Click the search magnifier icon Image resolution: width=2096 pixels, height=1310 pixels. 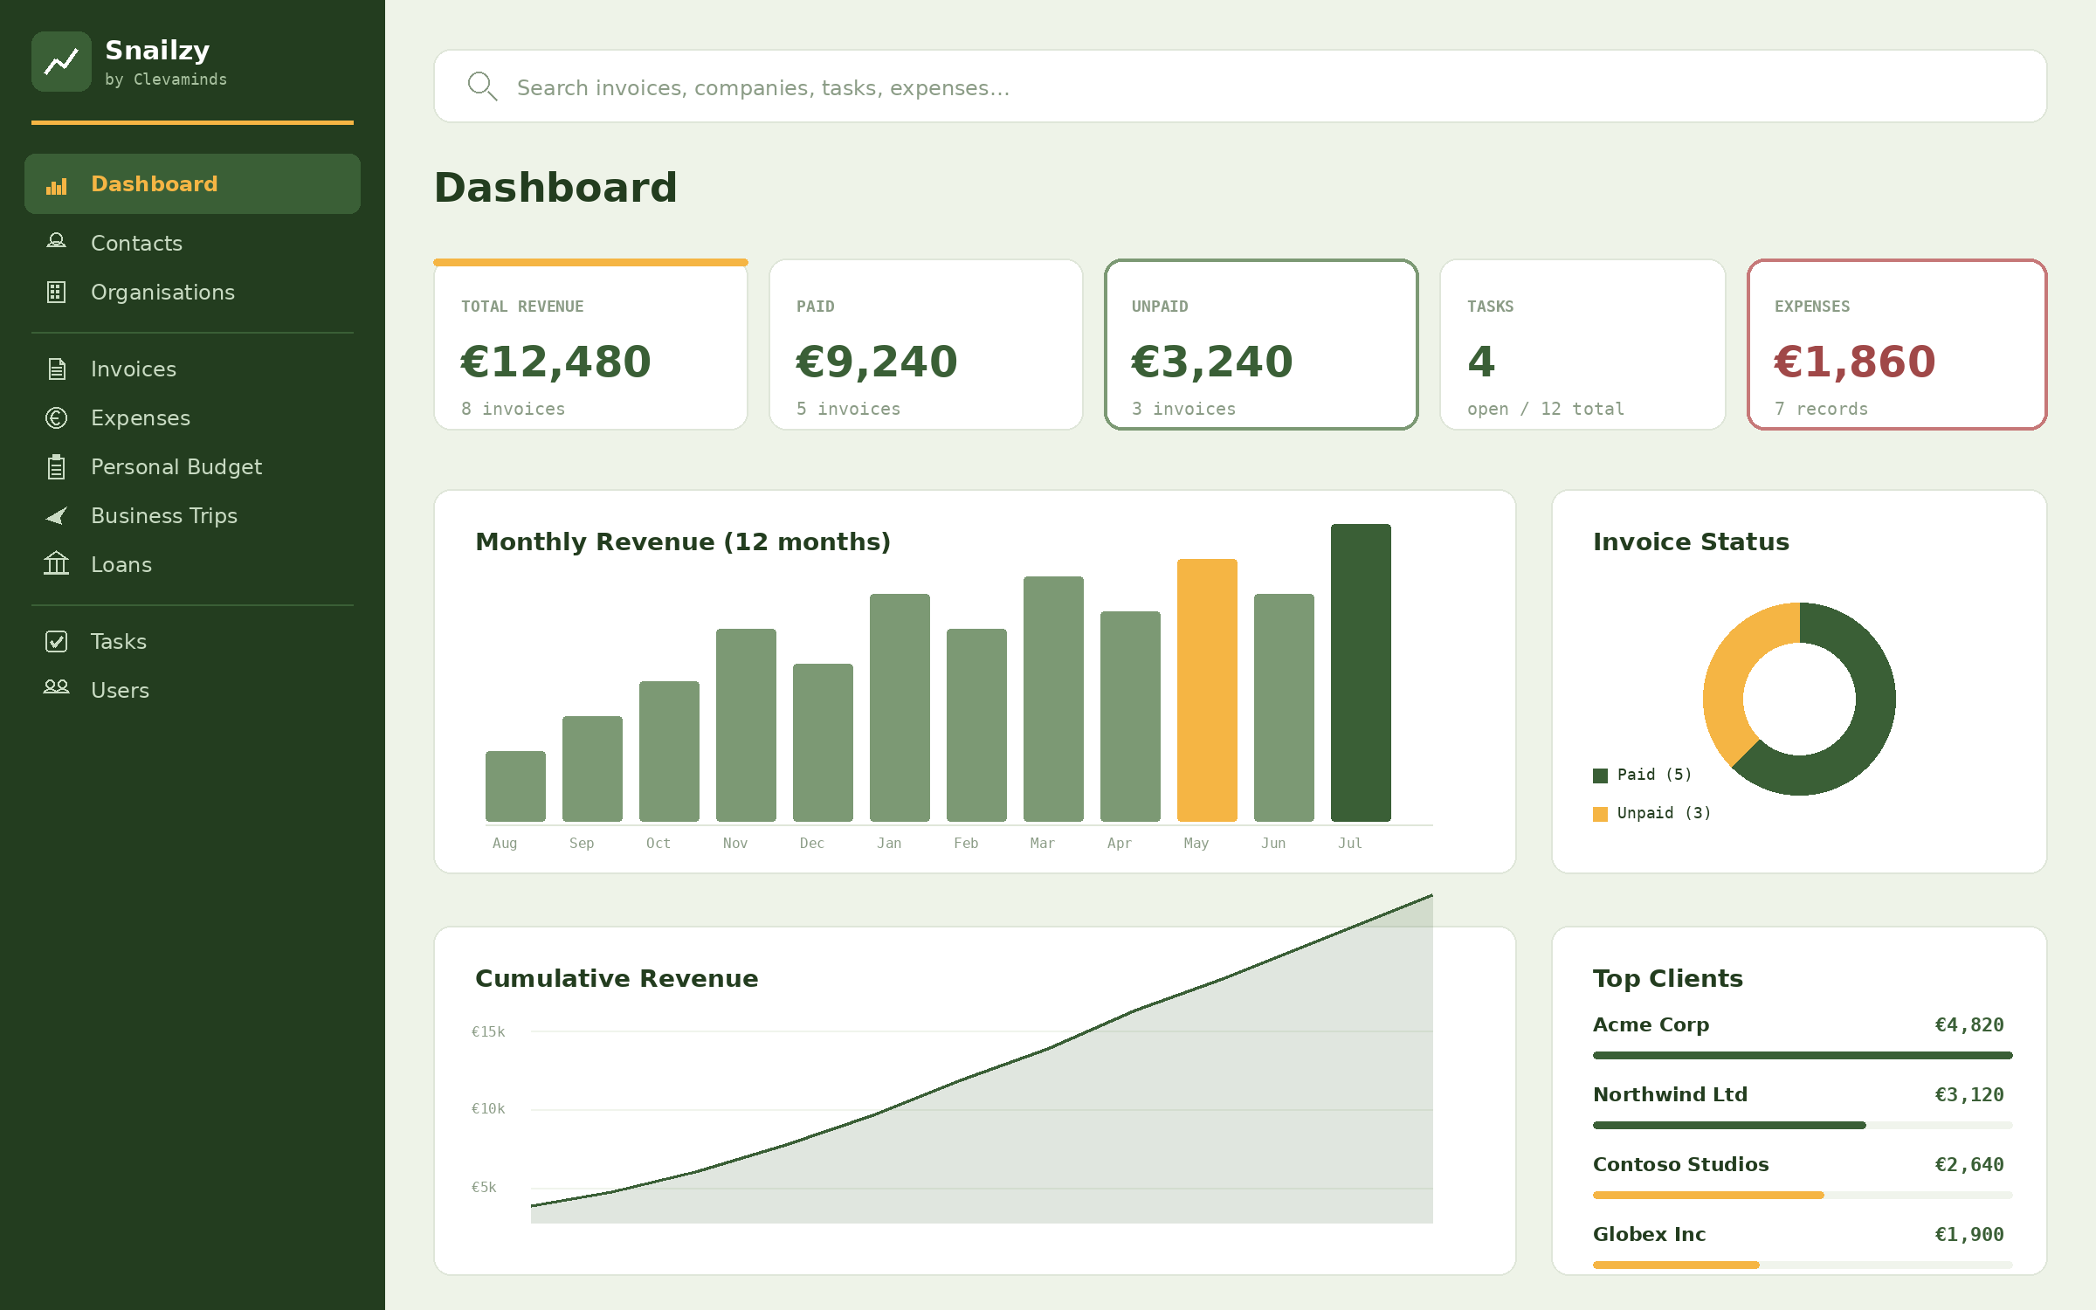coord(482,86)
